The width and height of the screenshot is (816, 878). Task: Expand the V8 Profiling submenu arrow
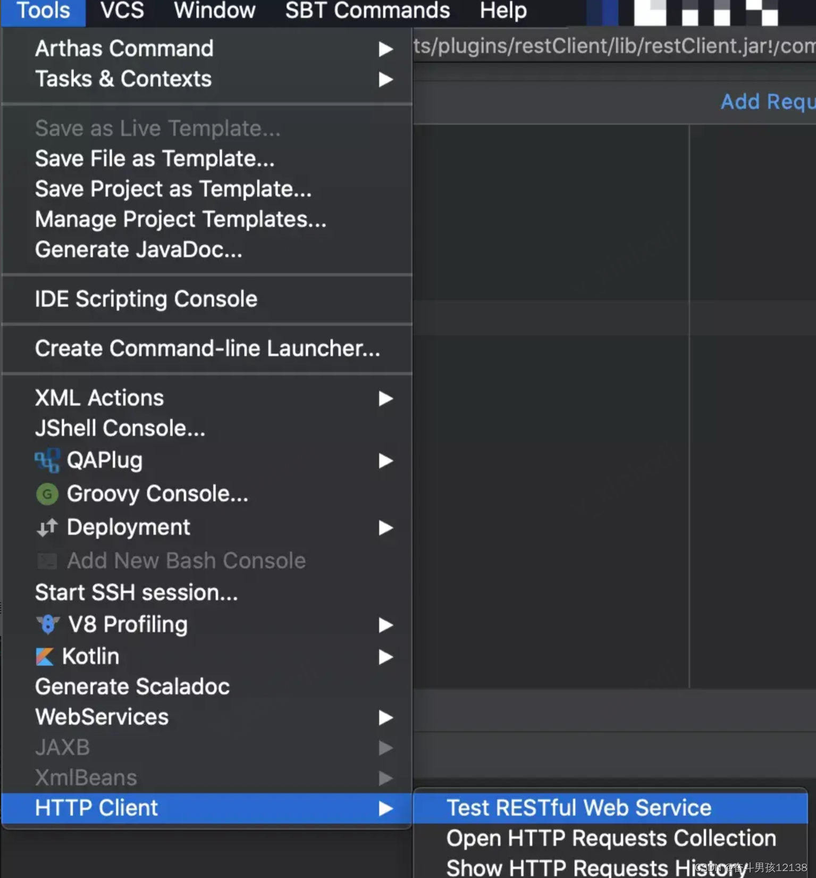click(385, 625)
